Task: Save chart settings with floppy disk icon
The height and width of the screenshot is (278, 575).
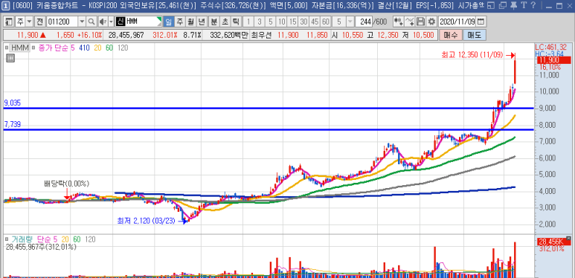Action: (420, 22)
